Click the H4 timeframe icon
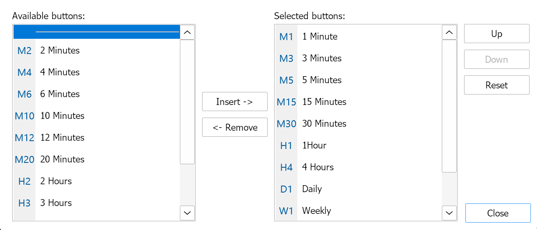The width and height of the screenshot is (537, 230). click(286, 167)
